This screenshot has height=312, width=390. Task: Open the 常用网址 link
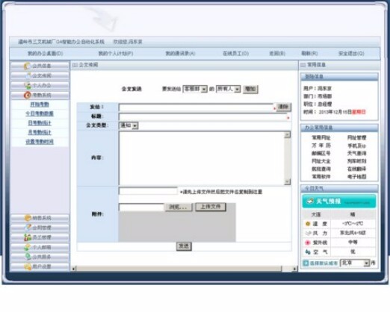[321, 138]
